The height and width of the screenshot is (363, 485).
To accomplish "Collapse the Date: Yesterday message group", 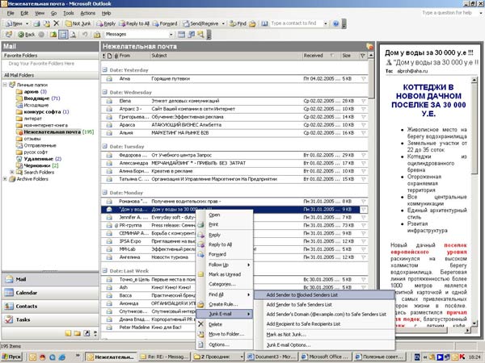I will click(x=103, y=69).
